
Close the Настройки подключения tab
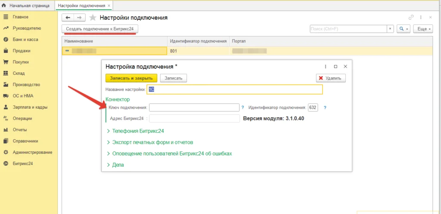pyautogui.click(x=109, y=6)
